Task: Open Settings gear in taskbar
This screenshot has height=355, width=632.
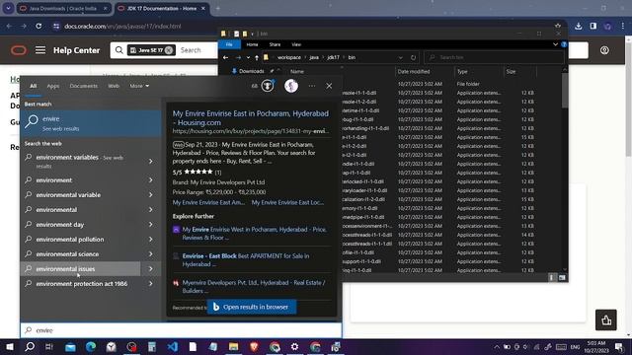Action: (x=294, y=346)
